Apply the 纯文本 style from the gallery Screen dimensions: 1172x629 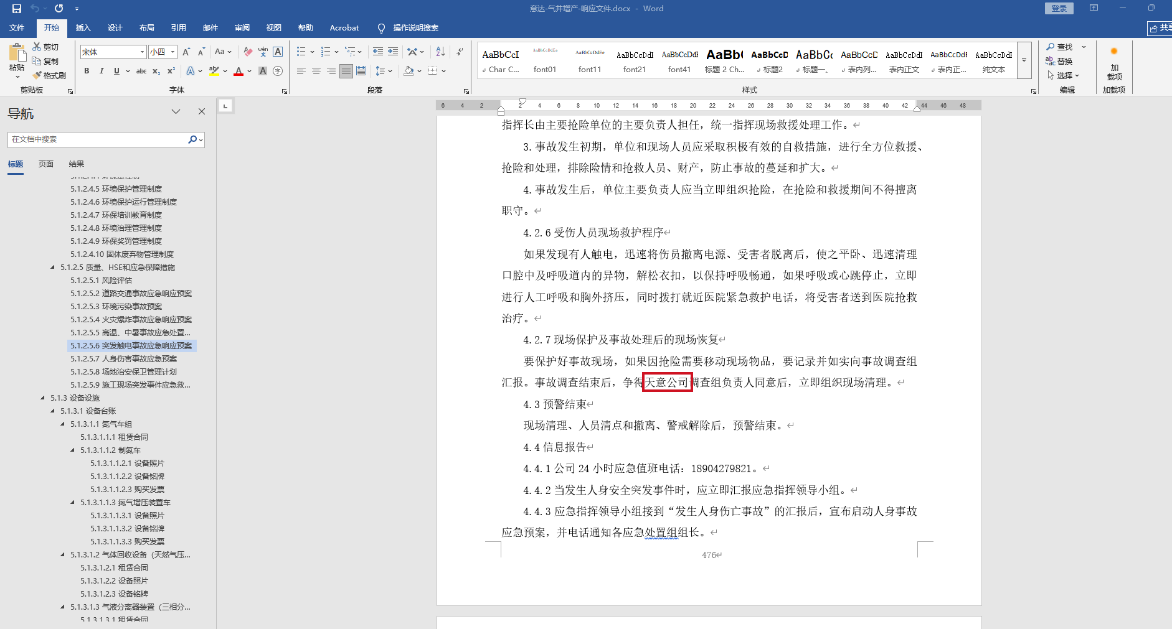(x=993, y=60)
